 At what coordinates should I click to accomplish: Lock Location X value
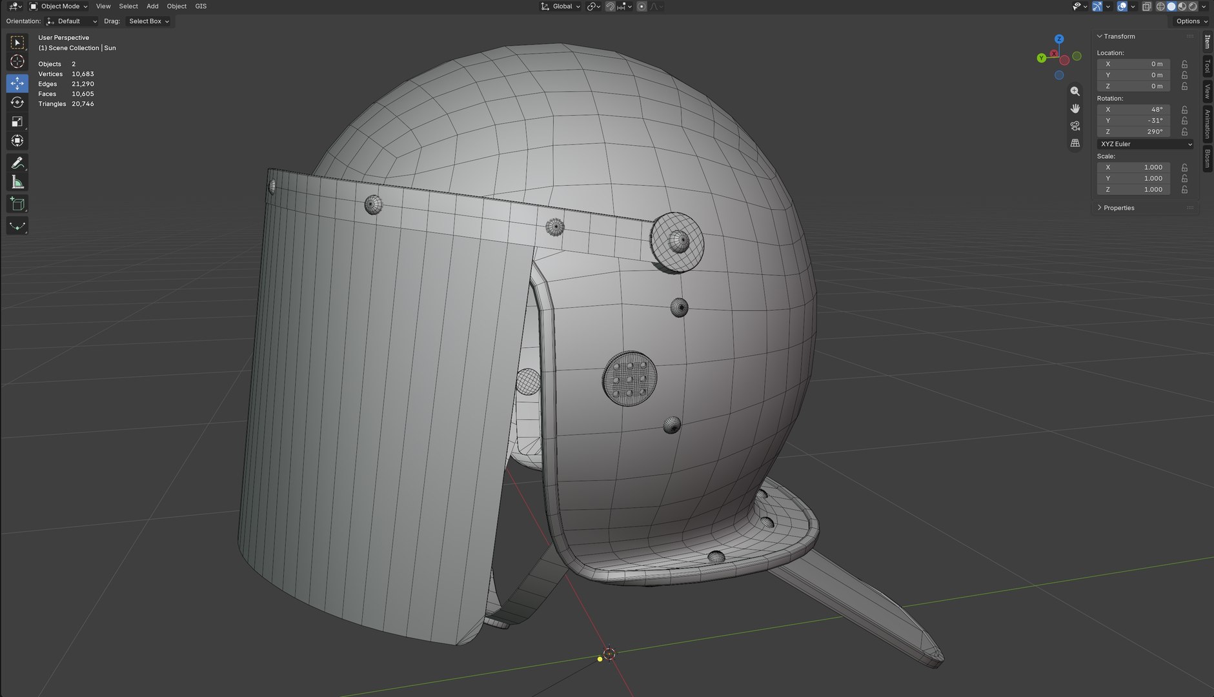(x=1184, y=64)
